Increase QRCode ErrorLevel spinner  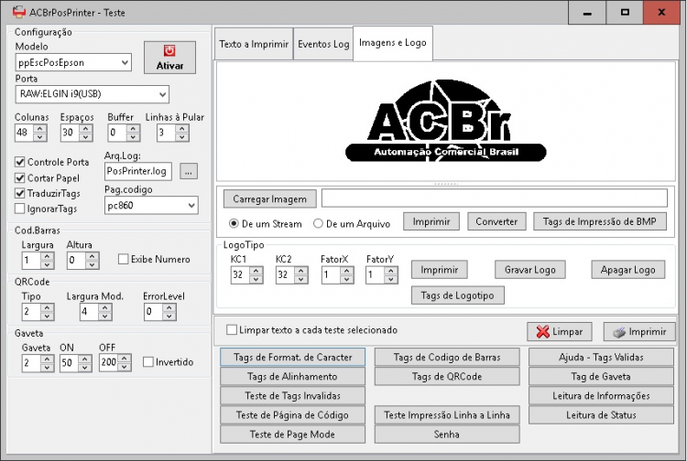pyautogui.click(x=169, y=307)
